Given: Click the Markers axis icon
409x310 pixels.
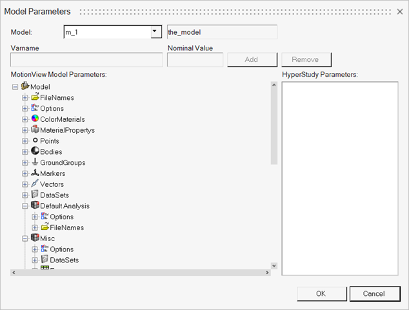Looking at the screenshot, I should tap(35, 173).
